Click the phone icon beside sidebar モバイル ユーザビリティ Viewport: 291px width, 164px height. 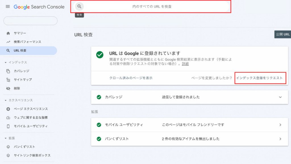(x=8, y=126)
